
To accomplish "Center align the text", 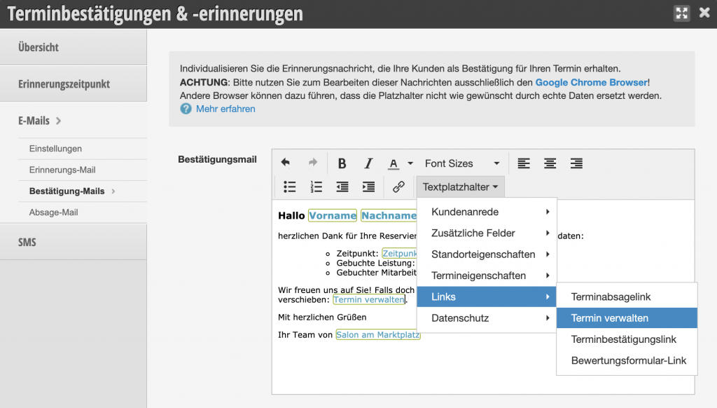I will (550, 163).
